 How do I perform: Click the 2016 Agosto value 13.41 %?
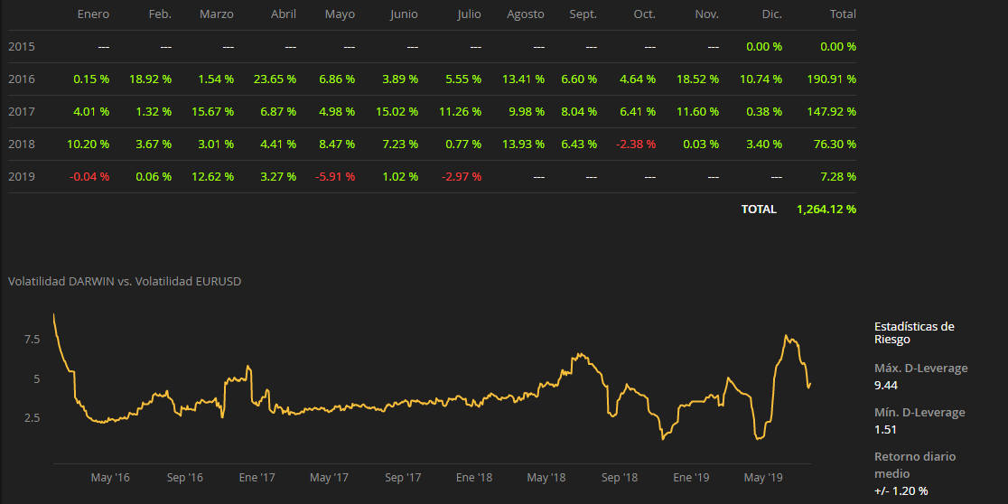click(523, 79)
